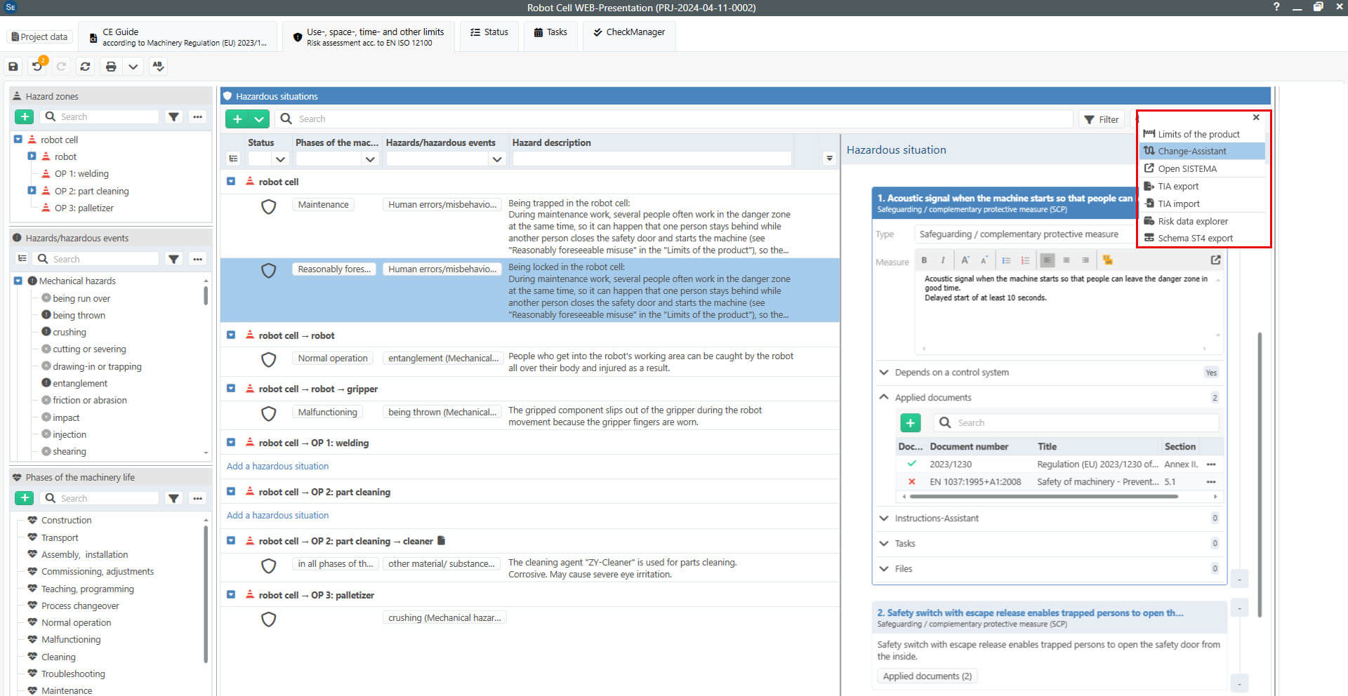The width and height of the screenshot is (1348, 696).
Task: Expand the robot node in Hazard zones tree
Action: 32,156
